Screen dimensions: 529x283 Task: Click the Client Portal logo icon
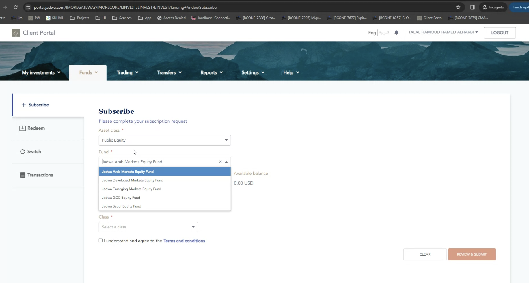pos(16,33)
